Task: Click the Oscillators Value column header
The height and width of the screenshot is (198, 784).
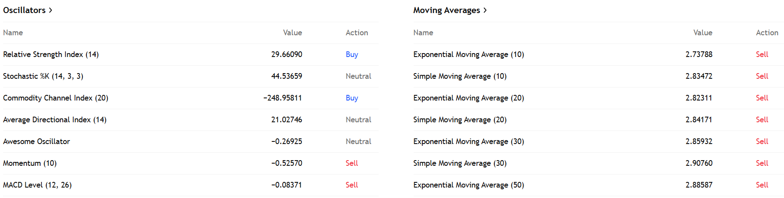Action: click(292, 33)
